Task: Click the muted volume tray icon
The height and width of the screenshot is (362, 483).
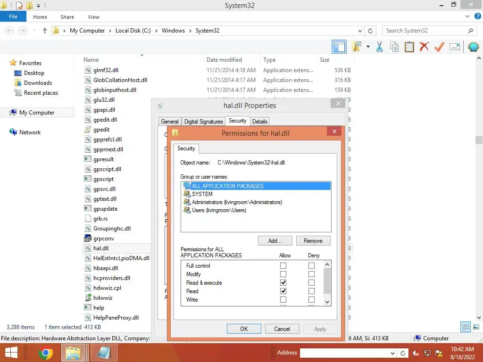Action: [416, 353]
